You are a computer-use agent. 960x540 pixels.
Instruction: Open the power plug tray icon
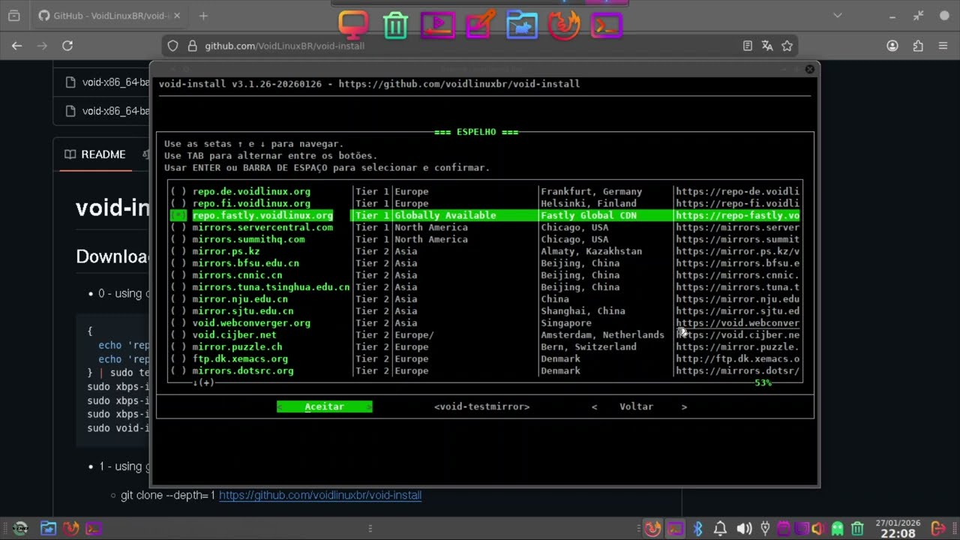[x=765, y=529]
